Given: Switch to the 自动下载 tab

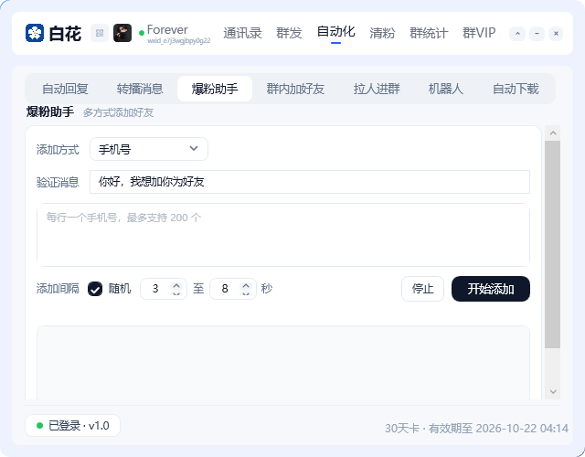Looking at the screenshot, I should point(516,89).
